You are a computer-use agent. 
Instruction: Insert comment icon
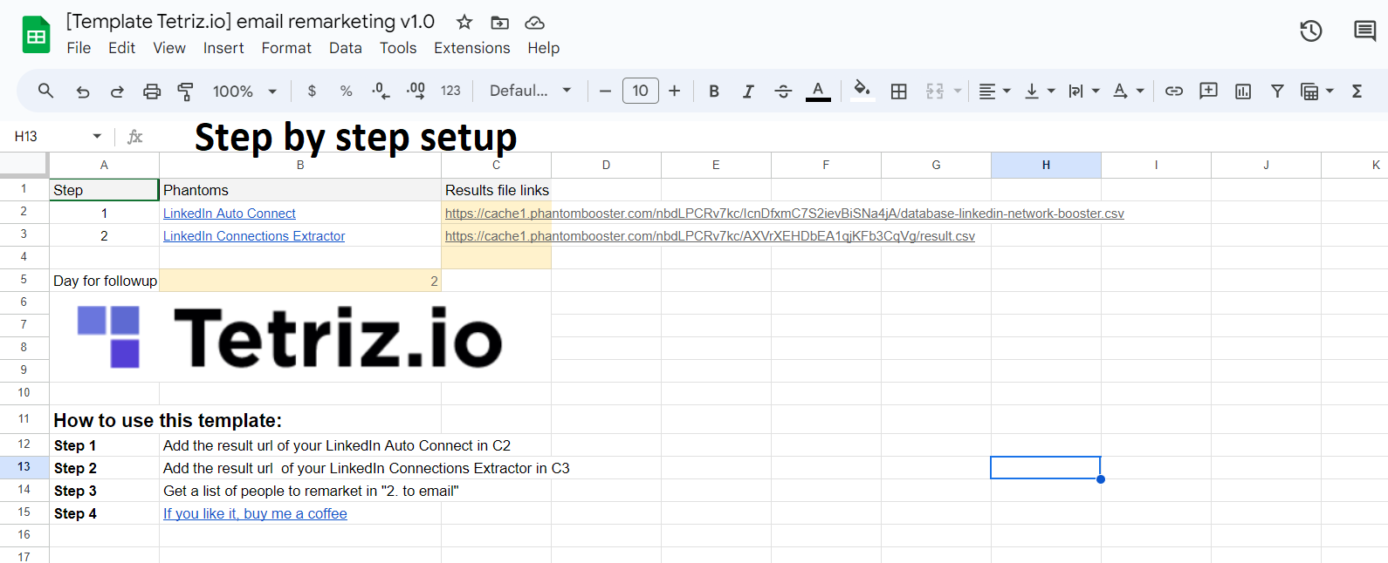(x=1208, y=91)
